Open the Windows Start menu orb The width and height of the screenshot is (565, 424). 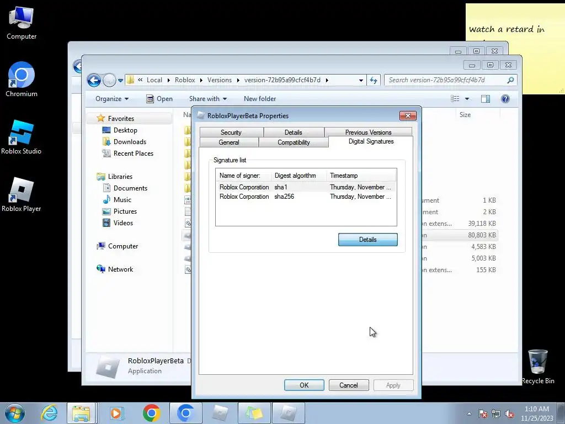(x=14, y=413)
